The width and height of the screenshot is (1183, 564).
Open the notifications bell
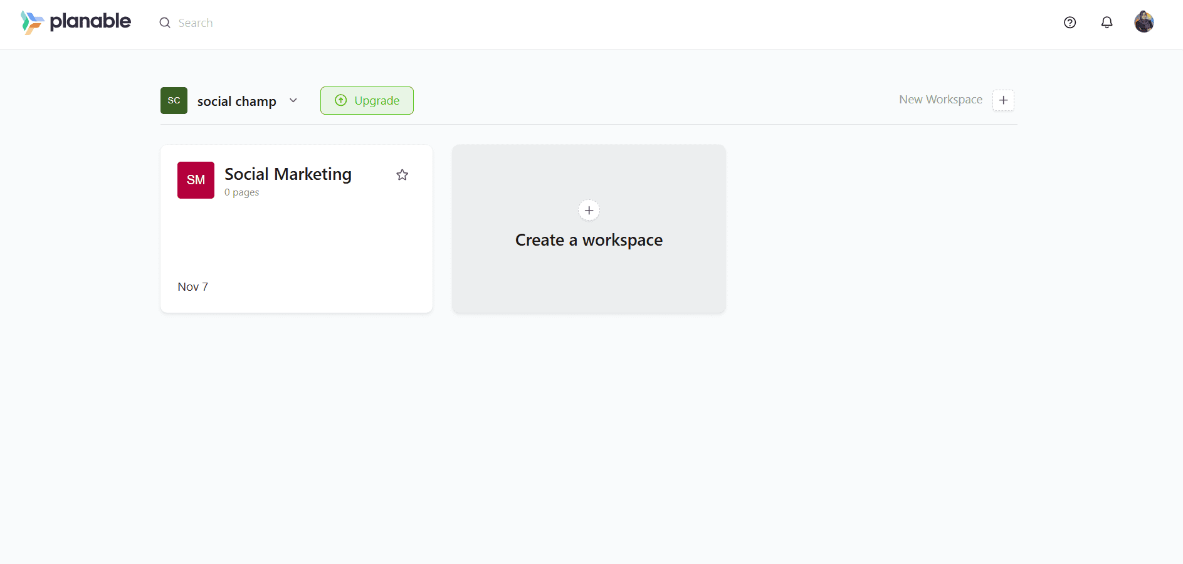1107,23
